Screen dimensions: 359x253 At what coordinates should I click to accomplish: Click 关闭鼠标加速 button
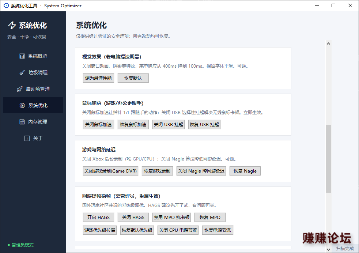98,125
